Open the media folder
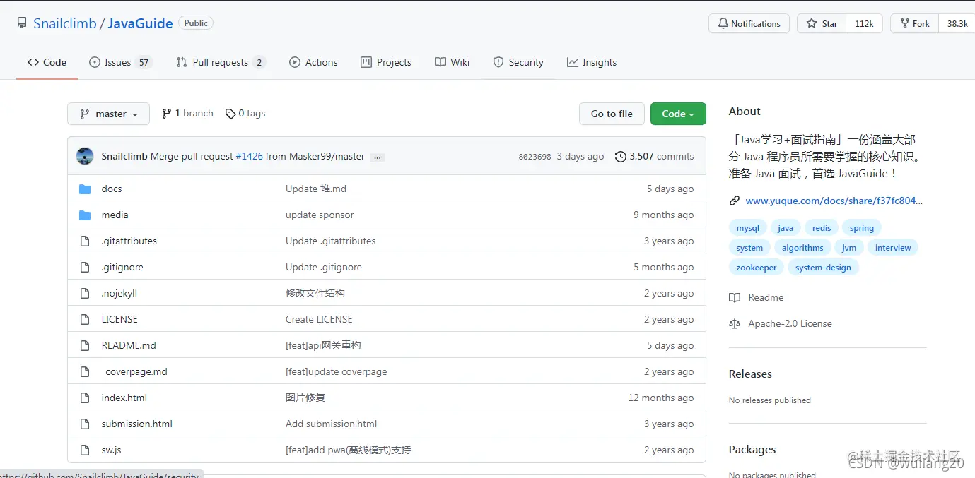 click(x=115, y=215)
